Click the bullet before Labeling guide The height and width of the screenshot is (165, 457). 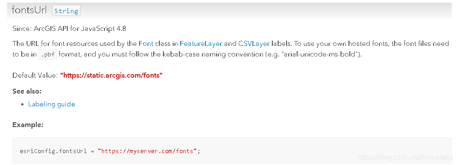point(23,105)
